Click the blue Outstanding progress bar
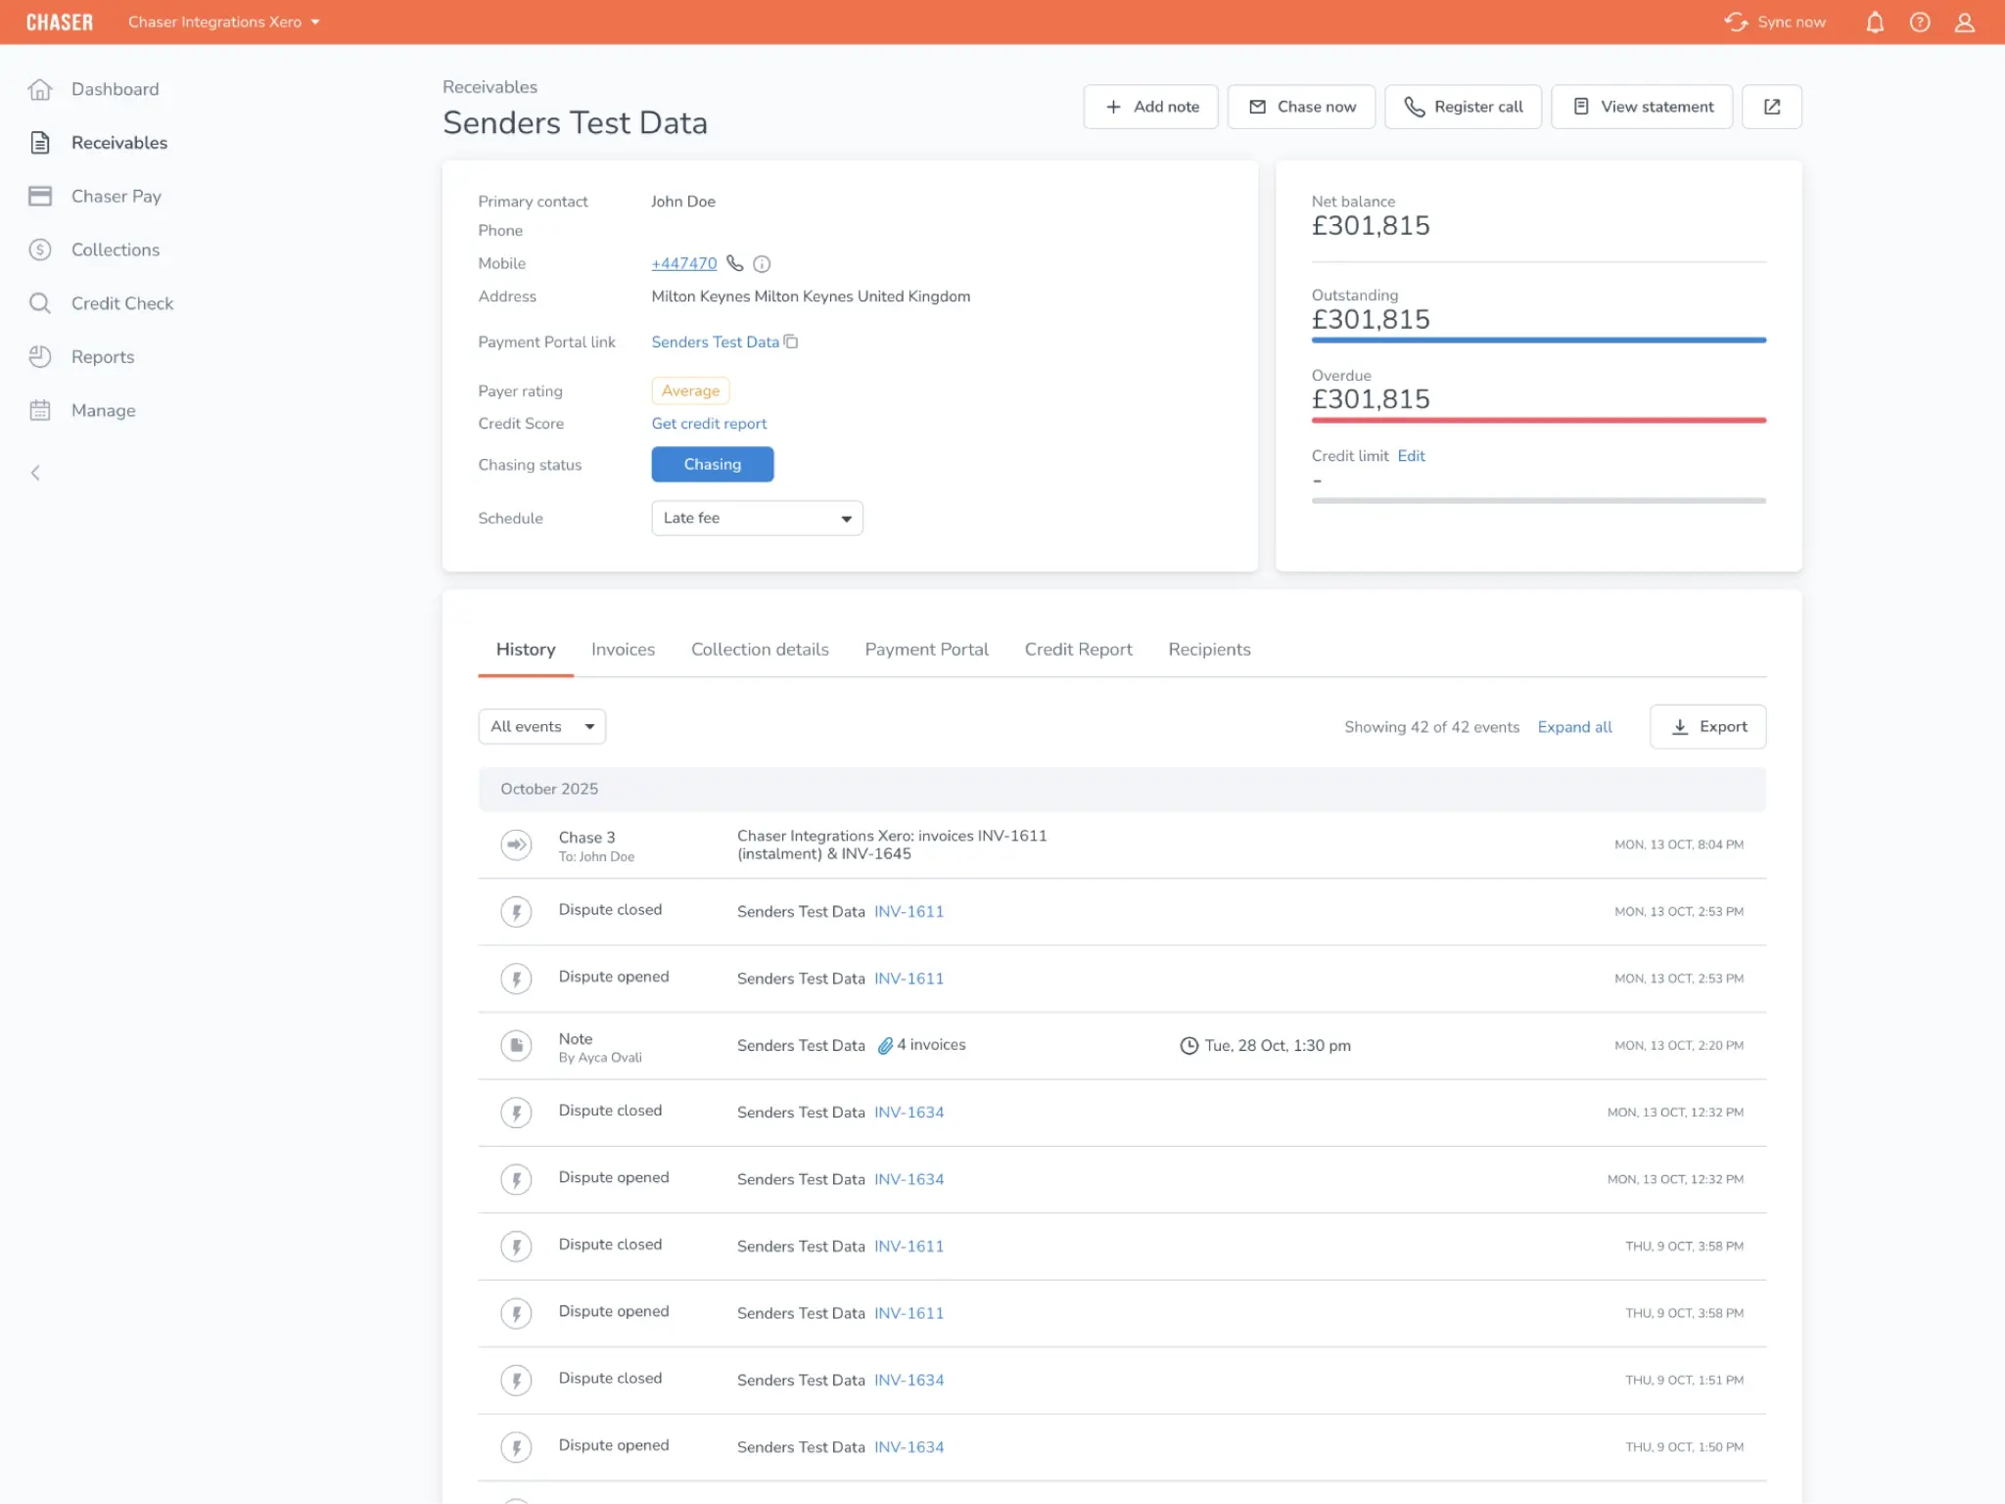Viewport: 2005px width, 1504px height. point(1538,341)
